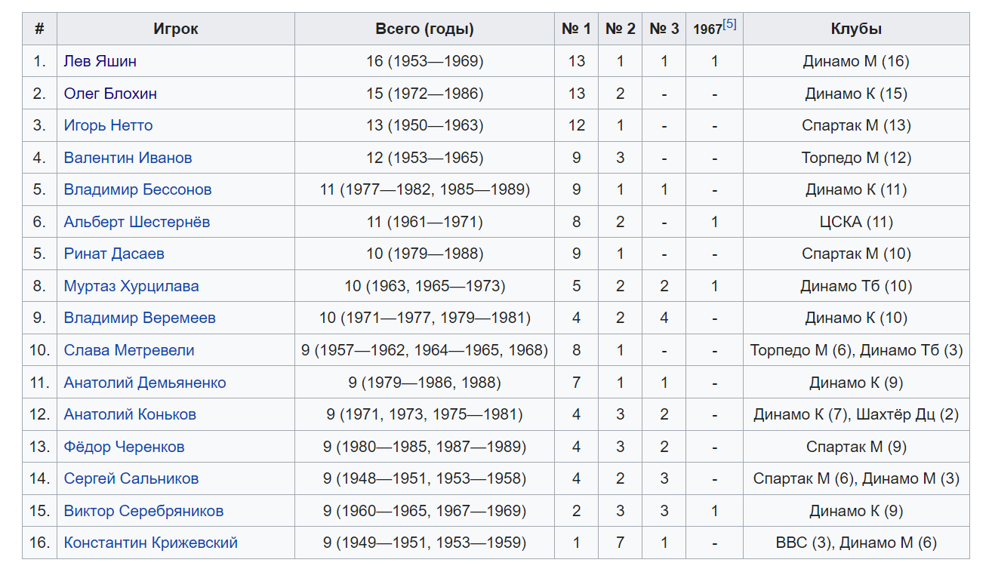Open Владимир Бессонов's page
This screenshot has height=572, width=992.
point(137,189)
